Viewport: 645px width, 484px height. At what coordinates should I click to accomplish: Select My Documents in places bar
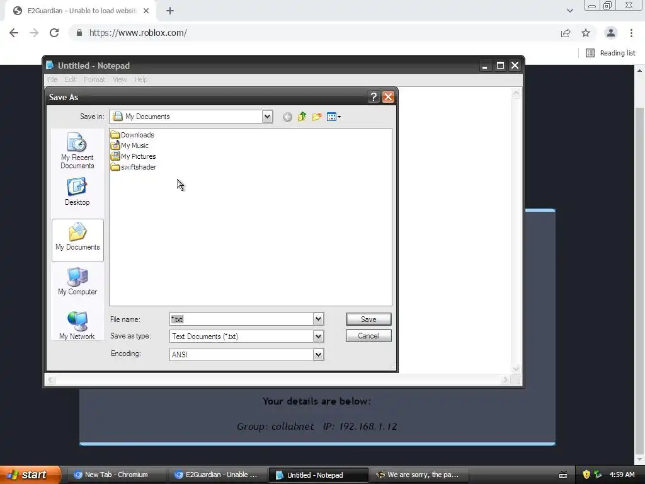click(77, 240)
